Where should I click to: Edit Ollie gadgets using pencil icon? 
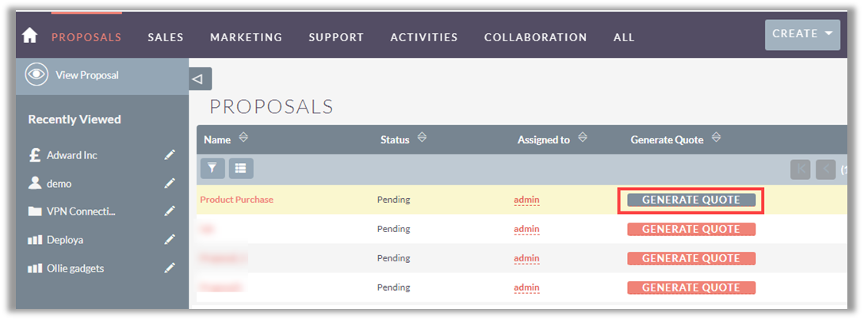click(170, 268)
